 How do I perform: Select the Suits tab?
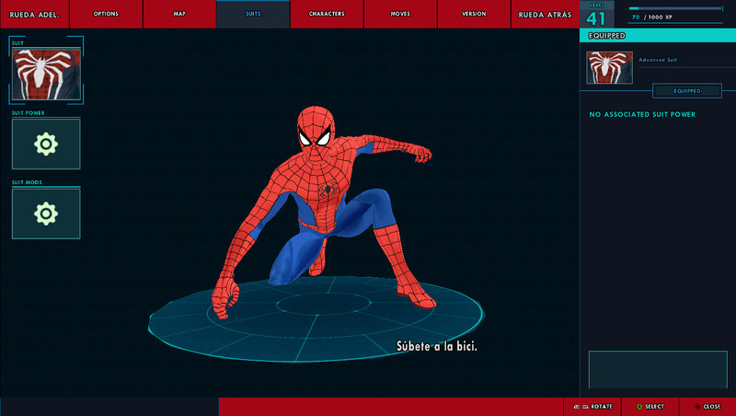(253, 14)
